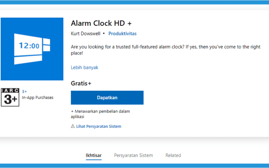Click publisher name Kurt Dowswell
This screenshot has width=269, height=168.
[x=86, y=33]
